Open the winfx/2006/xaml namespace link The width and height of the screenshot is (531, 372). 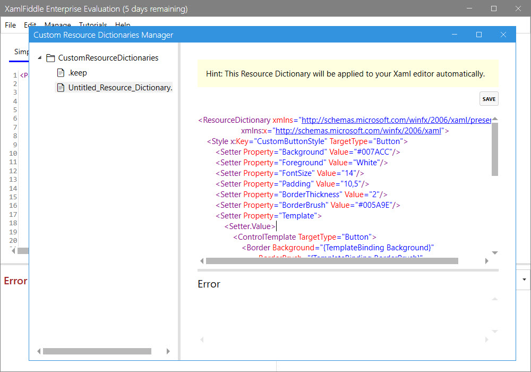pyautogui.click(x=358, y=131)
